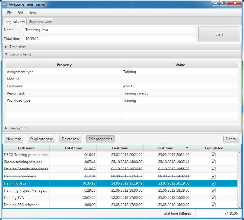The image size is (244, 220).
Task: Open the Help menu
Action: coord(32,13)
